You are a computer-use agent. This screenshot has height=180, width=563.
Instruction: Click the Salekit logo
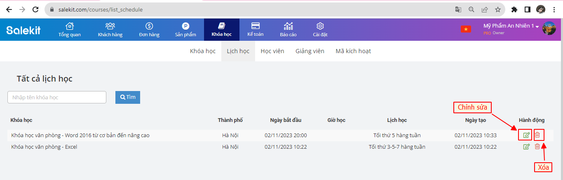(23, 30)
